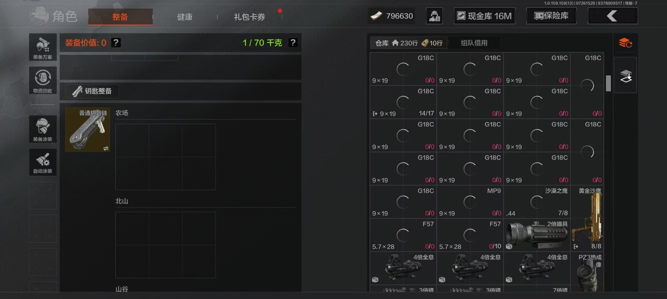Click the orange warehouse sort icon
Screen dimensions: 667x299
(x=625, y=43)
